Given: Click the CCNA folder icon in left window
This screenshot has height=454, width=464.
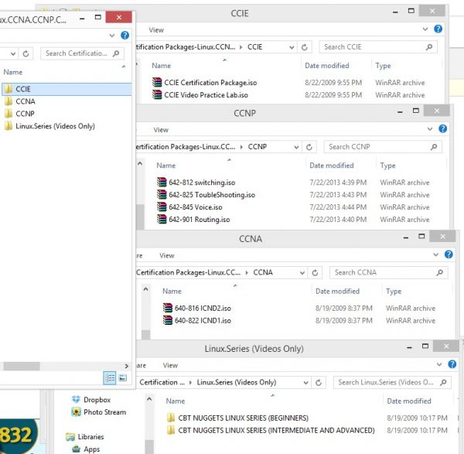Looking at the screenshot, I should (x=9, y=101).
